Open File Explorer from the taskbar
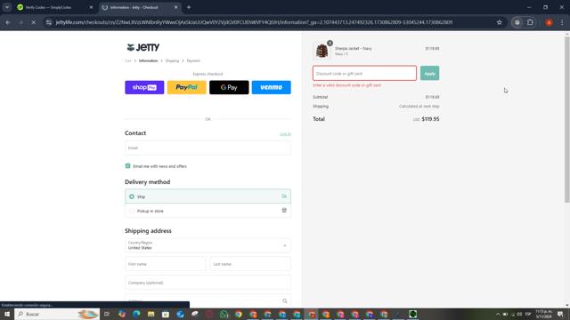The image size is (570, 320). coord(151,314)
